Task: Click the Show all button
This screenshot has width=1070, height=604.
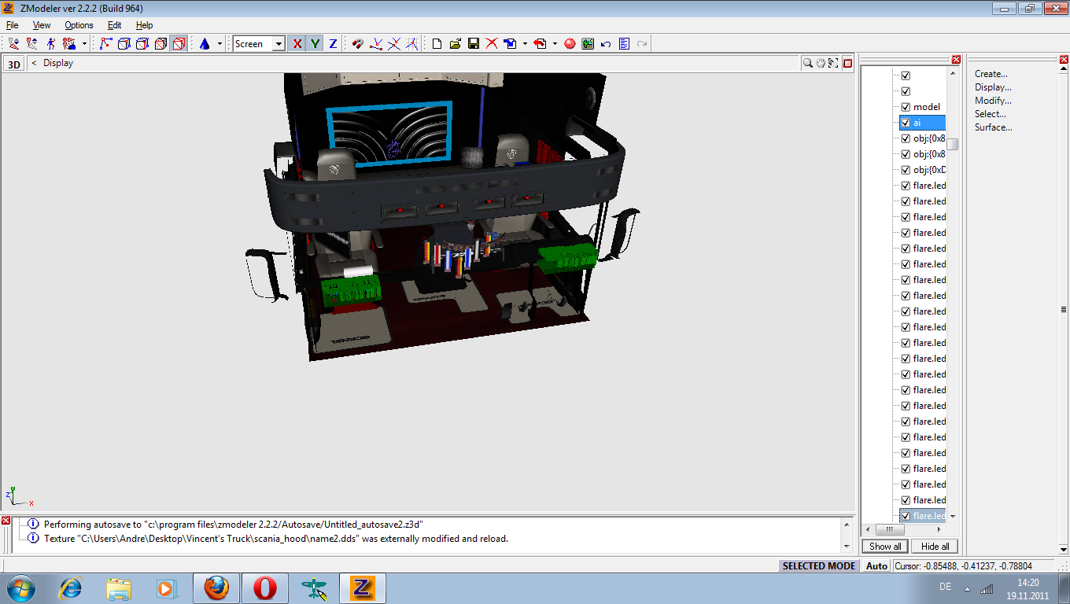Action: [x=885, y=547]
